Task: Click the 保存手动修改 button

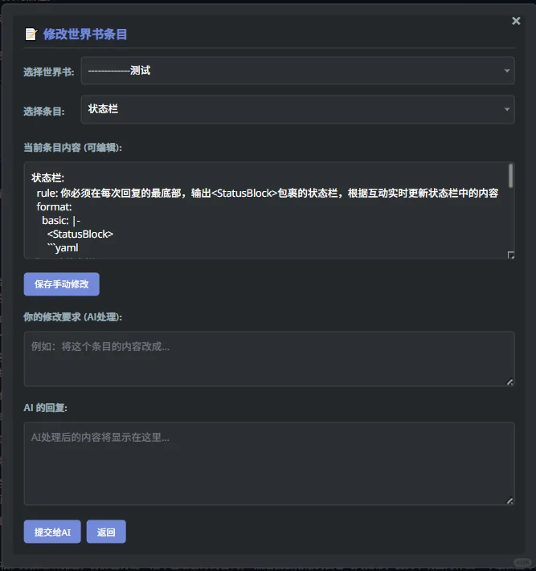Action: point(62,284)
